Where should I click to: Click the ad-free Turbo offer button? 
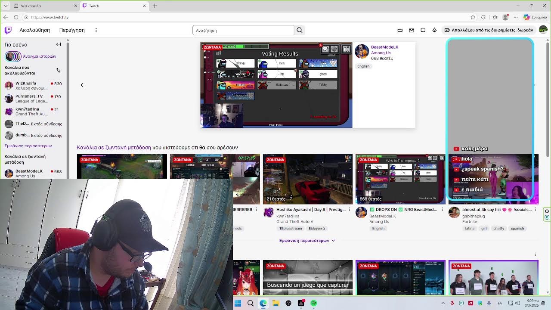(x=489, y=30)
